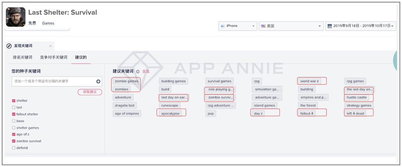Viewport: 402px width, 167px height.
Task: Select the apocalypse keyword tag
Action: pos(170,113)
